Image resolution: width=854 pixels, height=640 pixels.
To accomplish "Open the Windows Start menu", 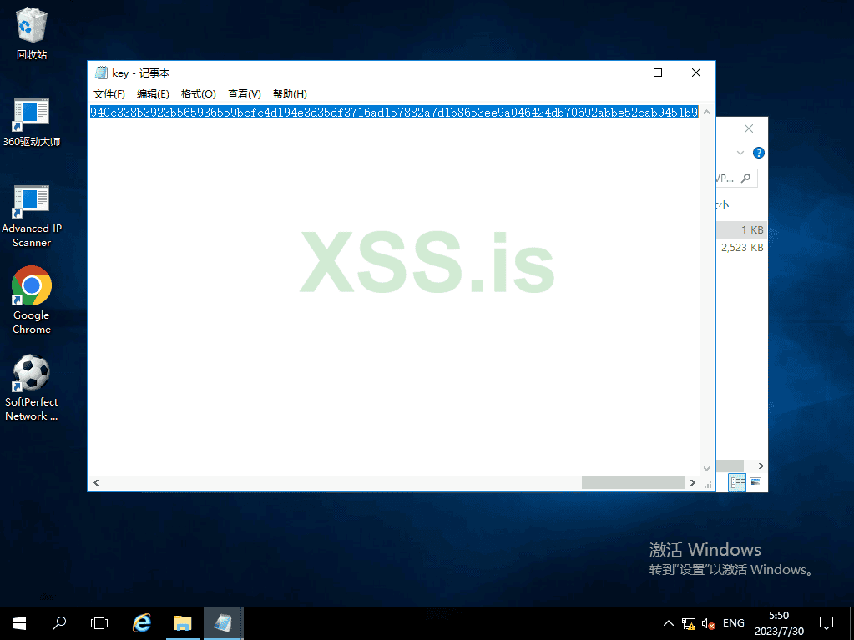I will click(x=19, y=623).
